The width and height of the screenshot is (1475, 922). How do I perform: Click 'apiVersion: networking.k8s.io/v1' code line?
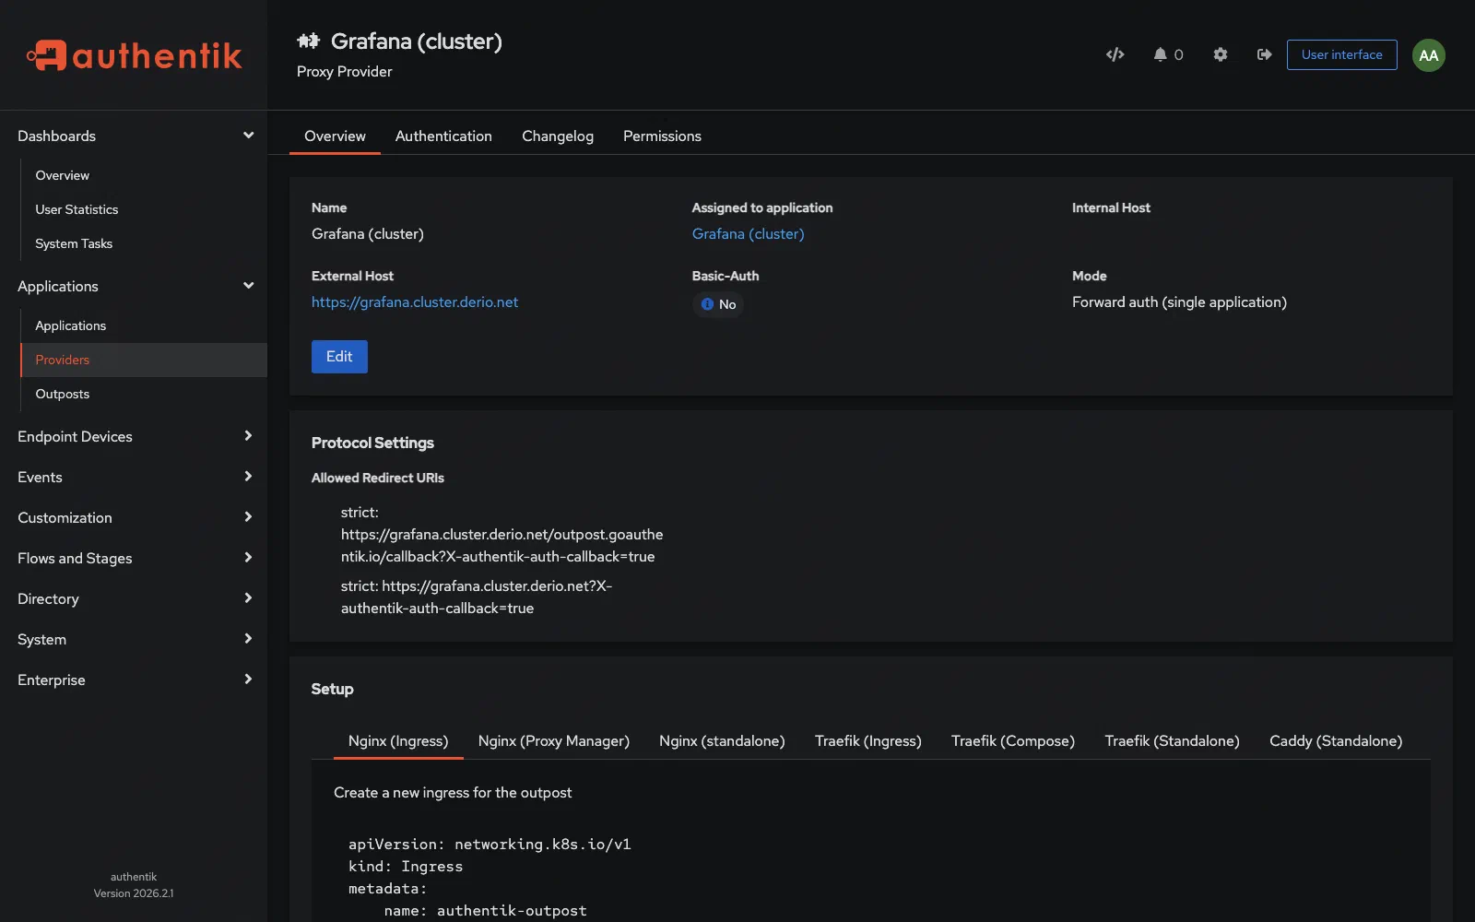490,845
